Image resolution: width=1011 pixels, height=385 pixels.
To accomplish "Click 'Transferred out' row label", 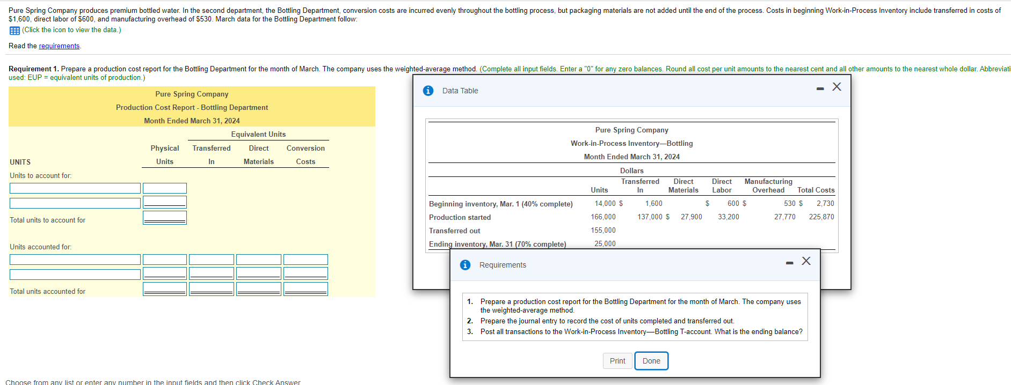I will click(x=454, y=231).
